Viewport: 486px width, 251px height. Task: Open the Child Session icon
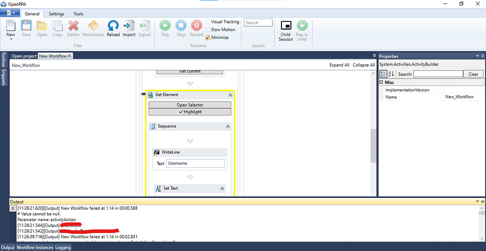[x=286, y=26]
